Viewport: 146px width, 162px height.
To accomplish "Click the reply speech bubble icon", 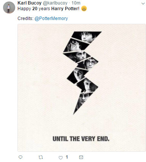I will 20,157.
